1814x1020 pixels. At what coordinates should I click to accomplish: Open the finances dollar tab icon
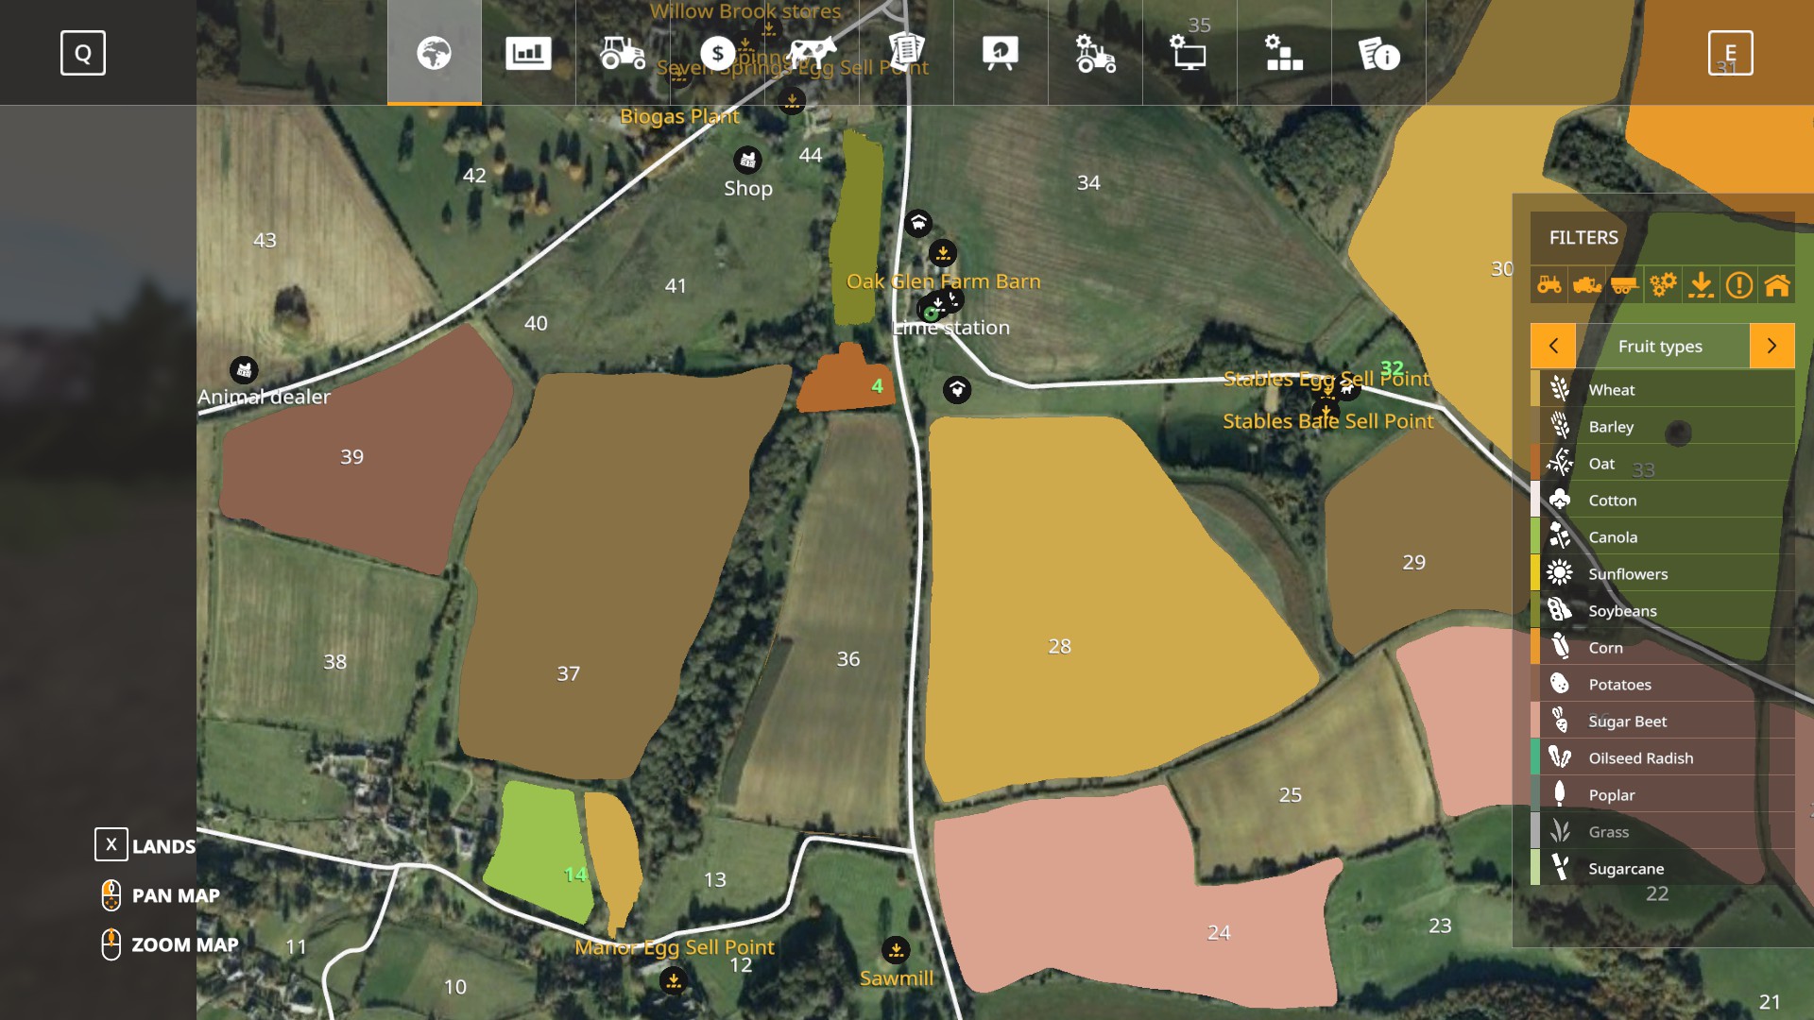(717, 53)
